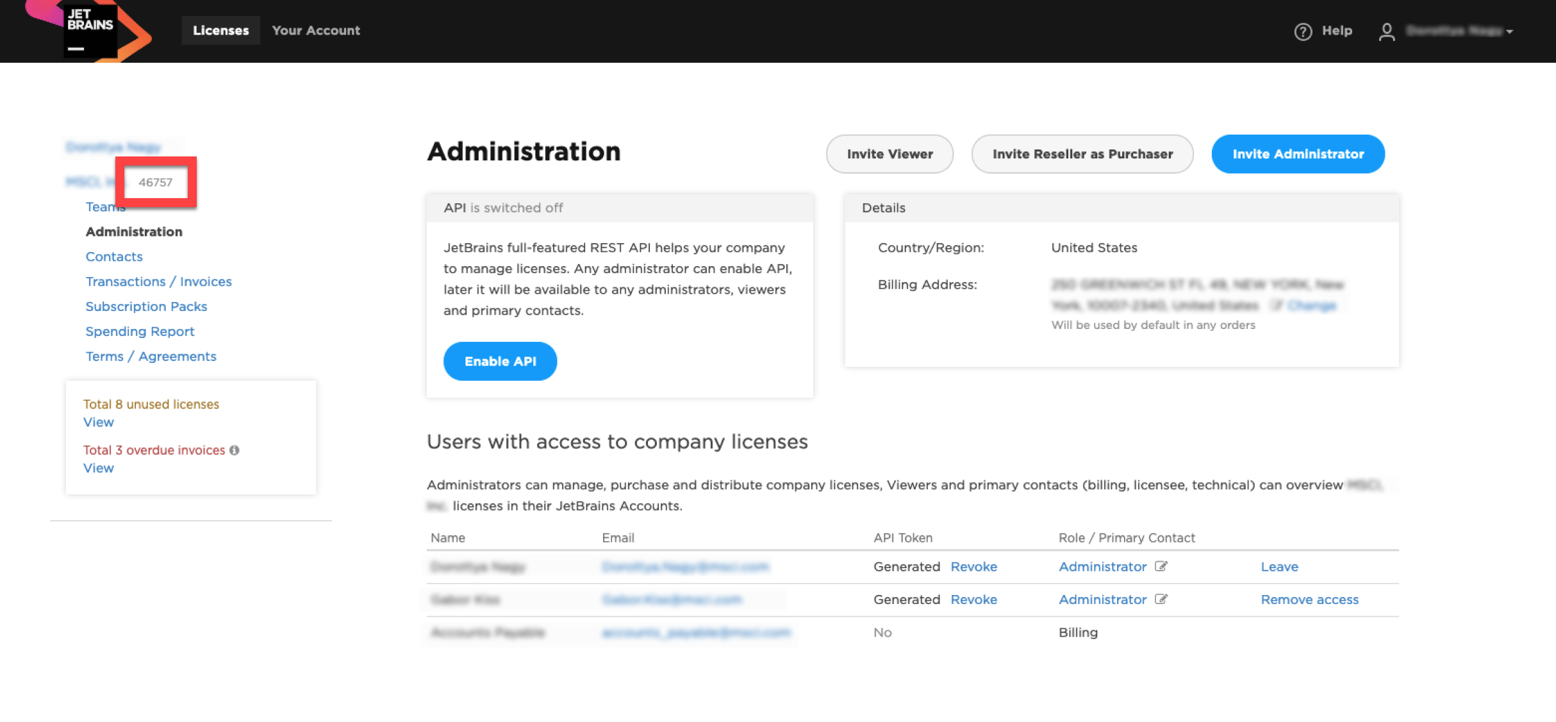This screenshot has width=1556, height=722.
Task: Click user name at top of sidebar
Action: tap(113, 147)
